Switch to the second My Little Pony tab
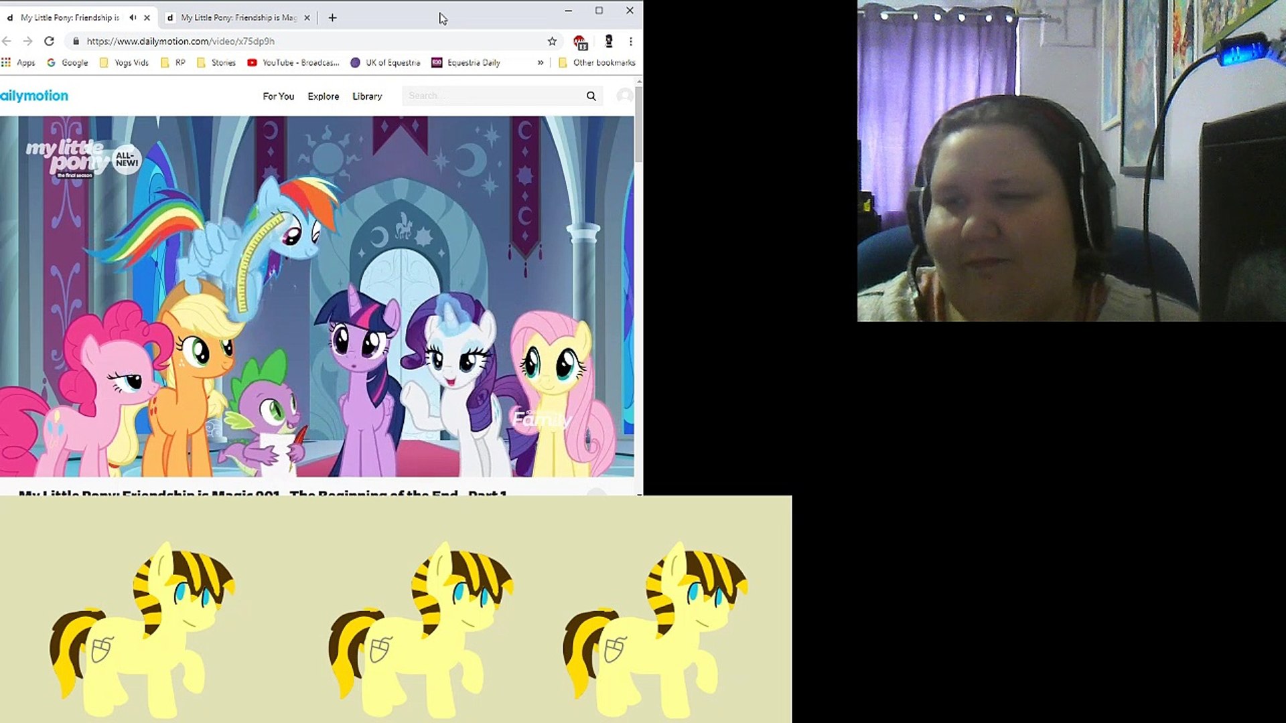The image size is (1286, 723). 238,18
